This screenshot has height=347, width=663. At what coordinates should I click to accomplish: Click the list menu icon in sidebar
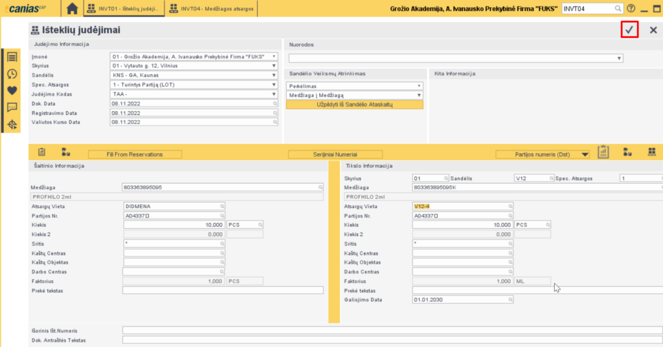point(12,57)
